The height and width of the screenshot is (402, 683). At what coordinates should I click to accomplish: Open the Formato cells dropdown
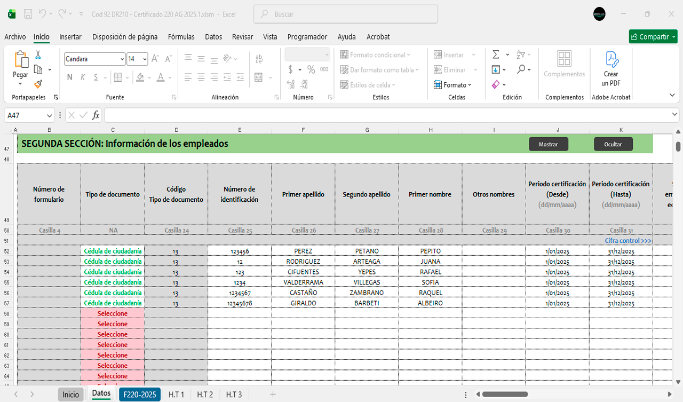point(457,85)
